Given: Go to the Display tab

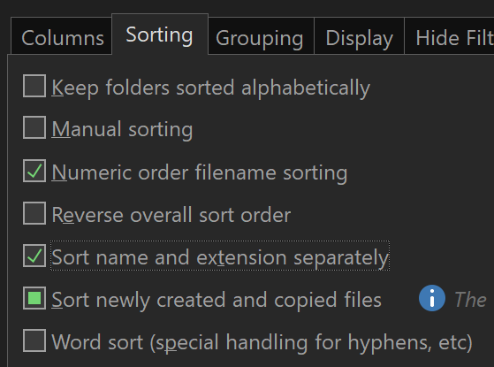Looking at the screenshot, I should tap(359, 36).
